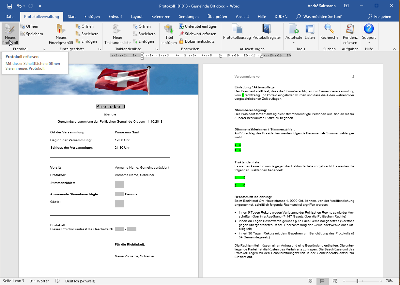Click the Neues Protokoll button
This screenshot has height=285, width=400.
click(10, 34)
